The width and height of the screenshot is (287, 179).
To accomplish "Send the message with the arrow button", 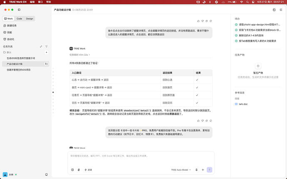I will (209, 170).
